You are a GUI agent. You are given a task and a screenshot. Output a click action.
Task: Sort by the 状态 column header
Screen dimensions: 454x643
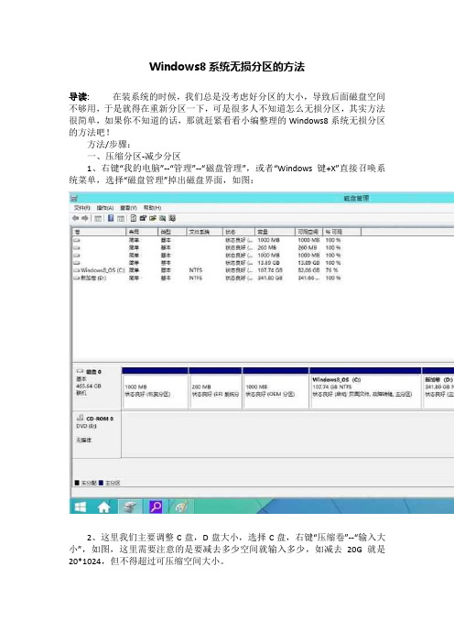239,232
